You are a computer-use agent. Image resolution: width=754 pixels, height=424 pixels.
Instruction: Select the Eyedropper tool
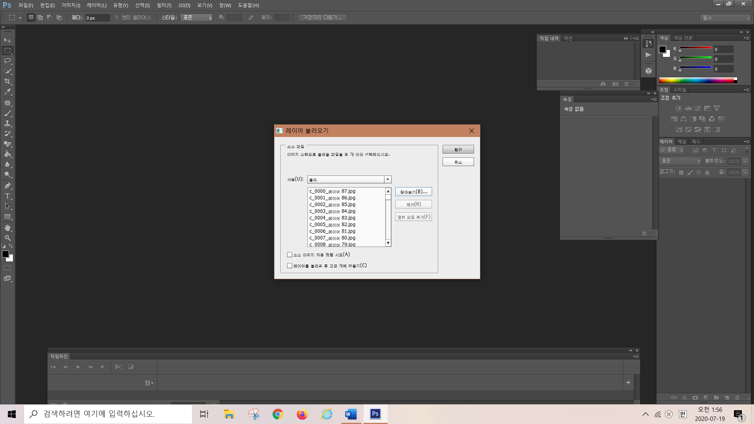pos(7,92)
